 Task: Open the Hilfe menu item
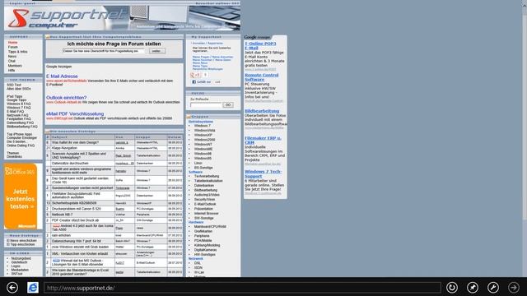pyautogui.click(x=12, y=71)
